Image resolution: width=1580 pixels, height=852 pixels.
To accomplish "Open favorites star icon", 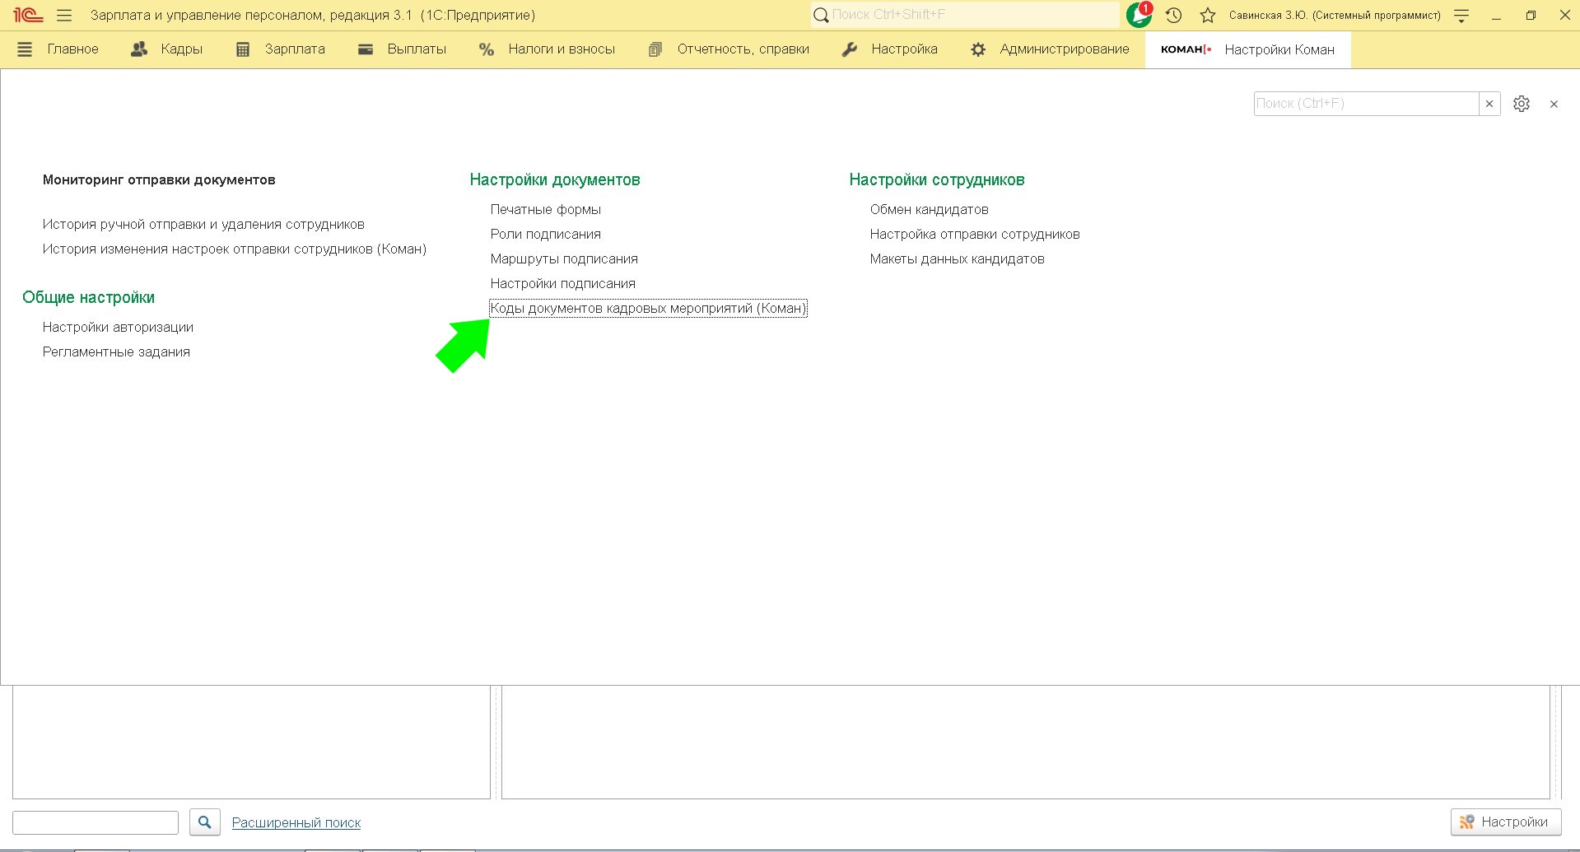I will [1208, 15].
